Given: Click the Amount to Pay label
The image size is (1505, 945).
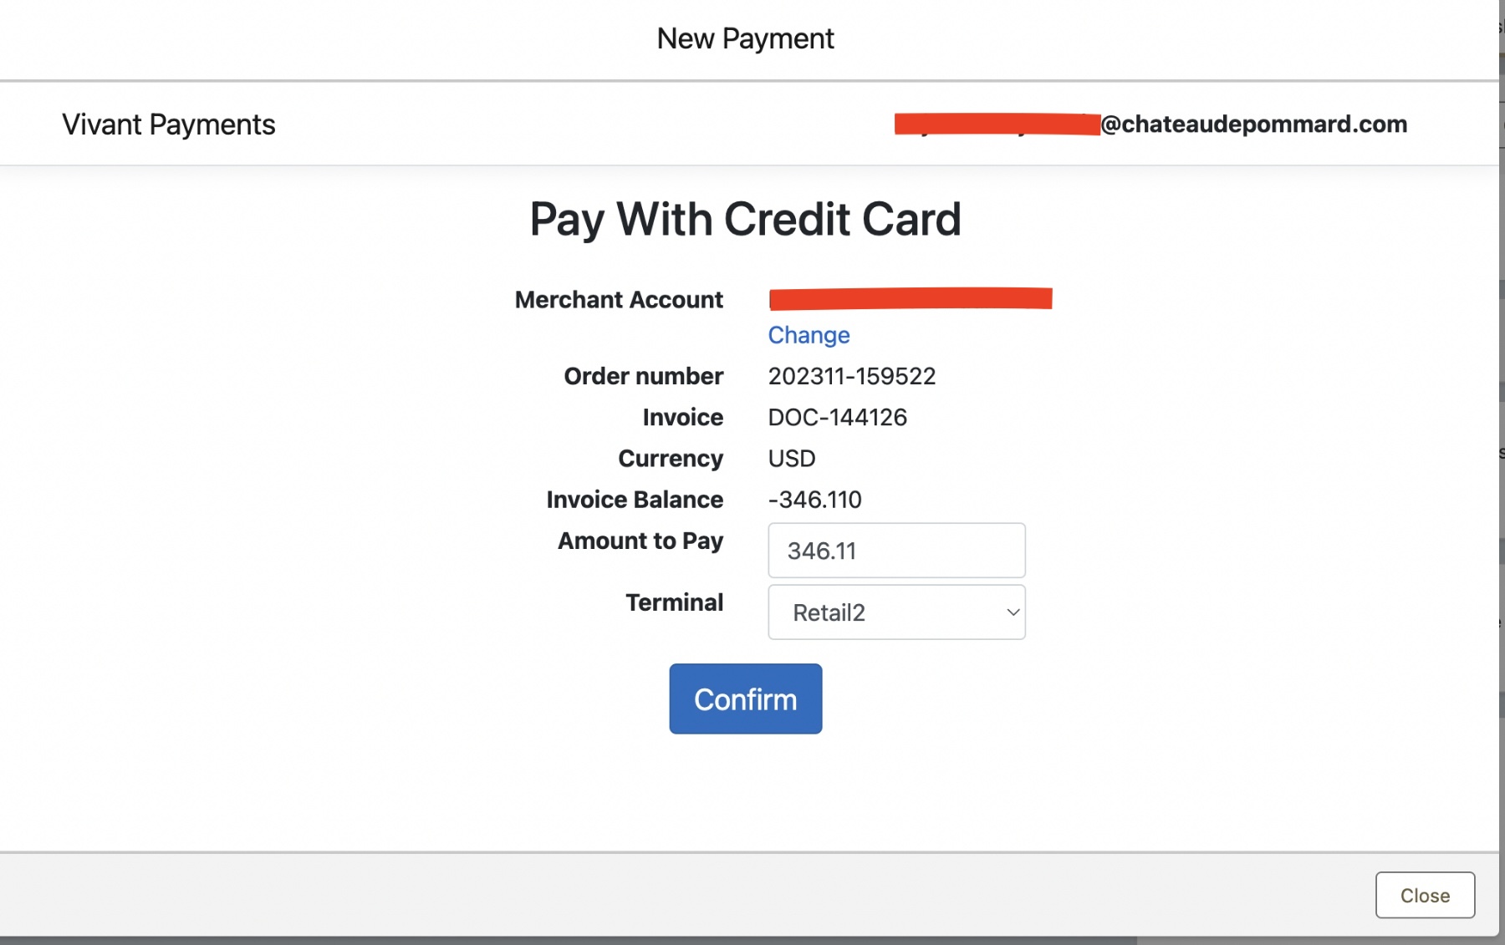Looking at the screenshot, I should 640,541.
